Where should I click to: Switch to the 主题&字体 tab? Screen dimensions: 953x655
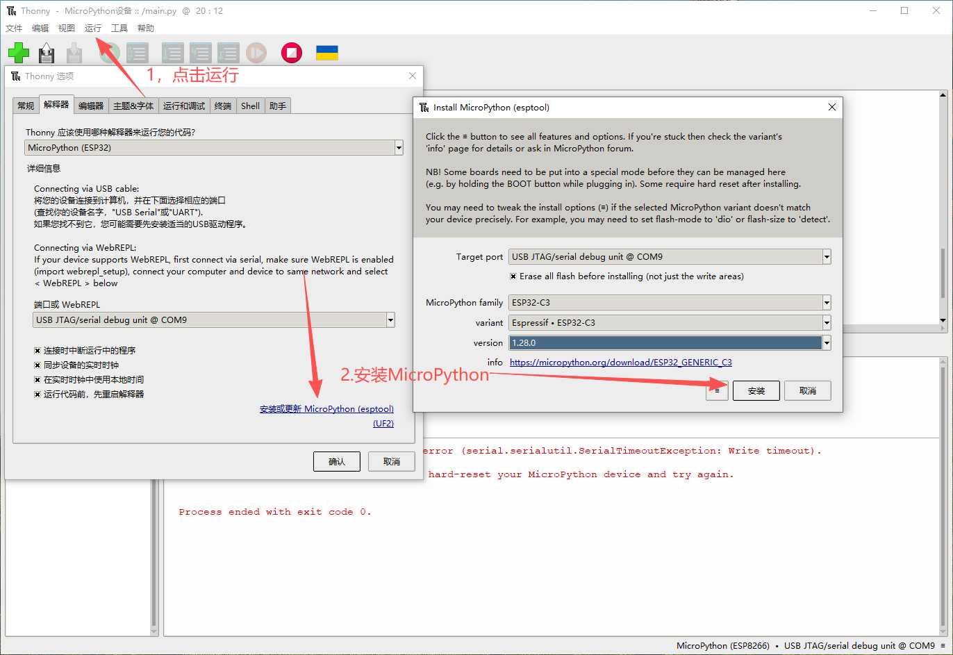(133, 106)
